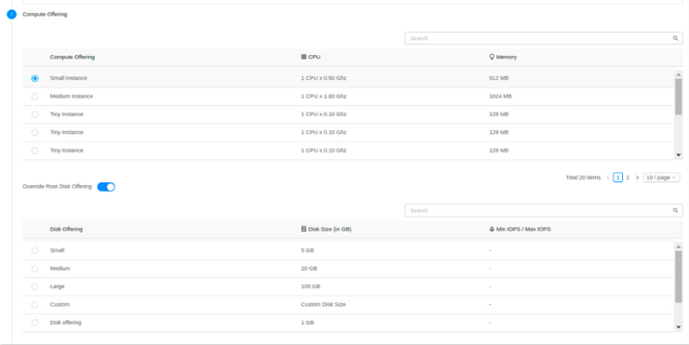Click the 'Total 20 items' pagination text

click(583, 178)
